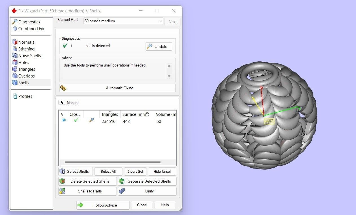
Task: Select Combined Fix in sidebar
Action: 28,29
